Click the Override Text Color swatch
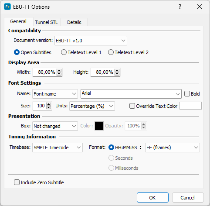Screen dimensions: 210x206 point(190,106)
